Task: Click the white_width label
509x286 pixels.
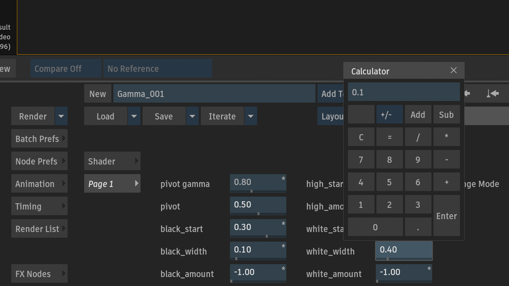Action: [x=330, y=252]
